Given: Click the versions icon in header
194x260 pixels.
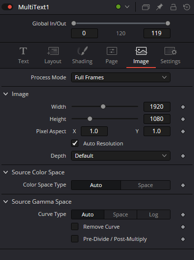Looking at the screenshot, I should click(145, 7).
